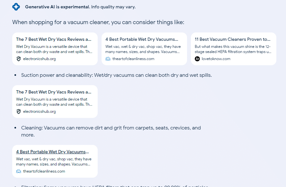Viewport: 286px width, 187px height.
Task: Click theartofcleanliness.com favicon in bottom card
Action: pyautogui.click(x=19, y=171)
